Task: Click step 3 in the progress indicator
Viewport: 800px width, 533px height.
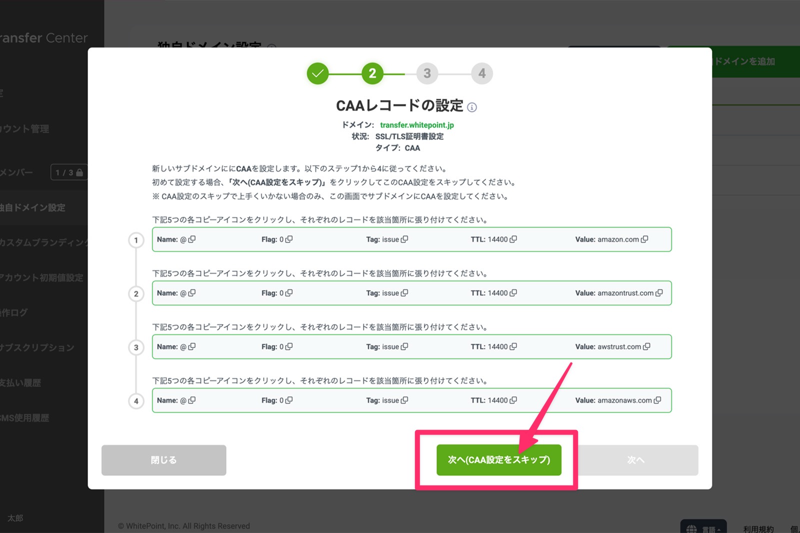Action: [427, 73]
